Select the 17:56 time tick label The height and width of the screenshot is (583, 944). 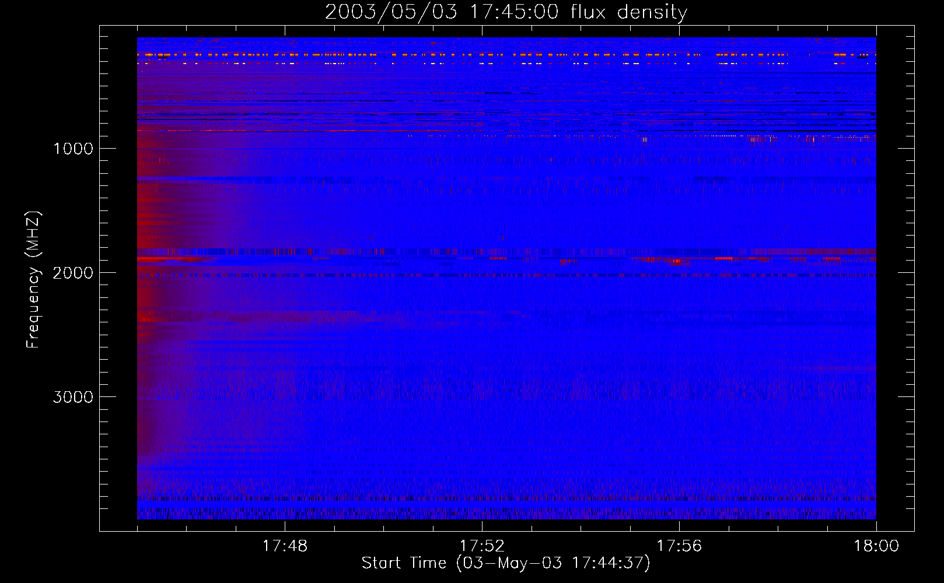click(679, 546)
